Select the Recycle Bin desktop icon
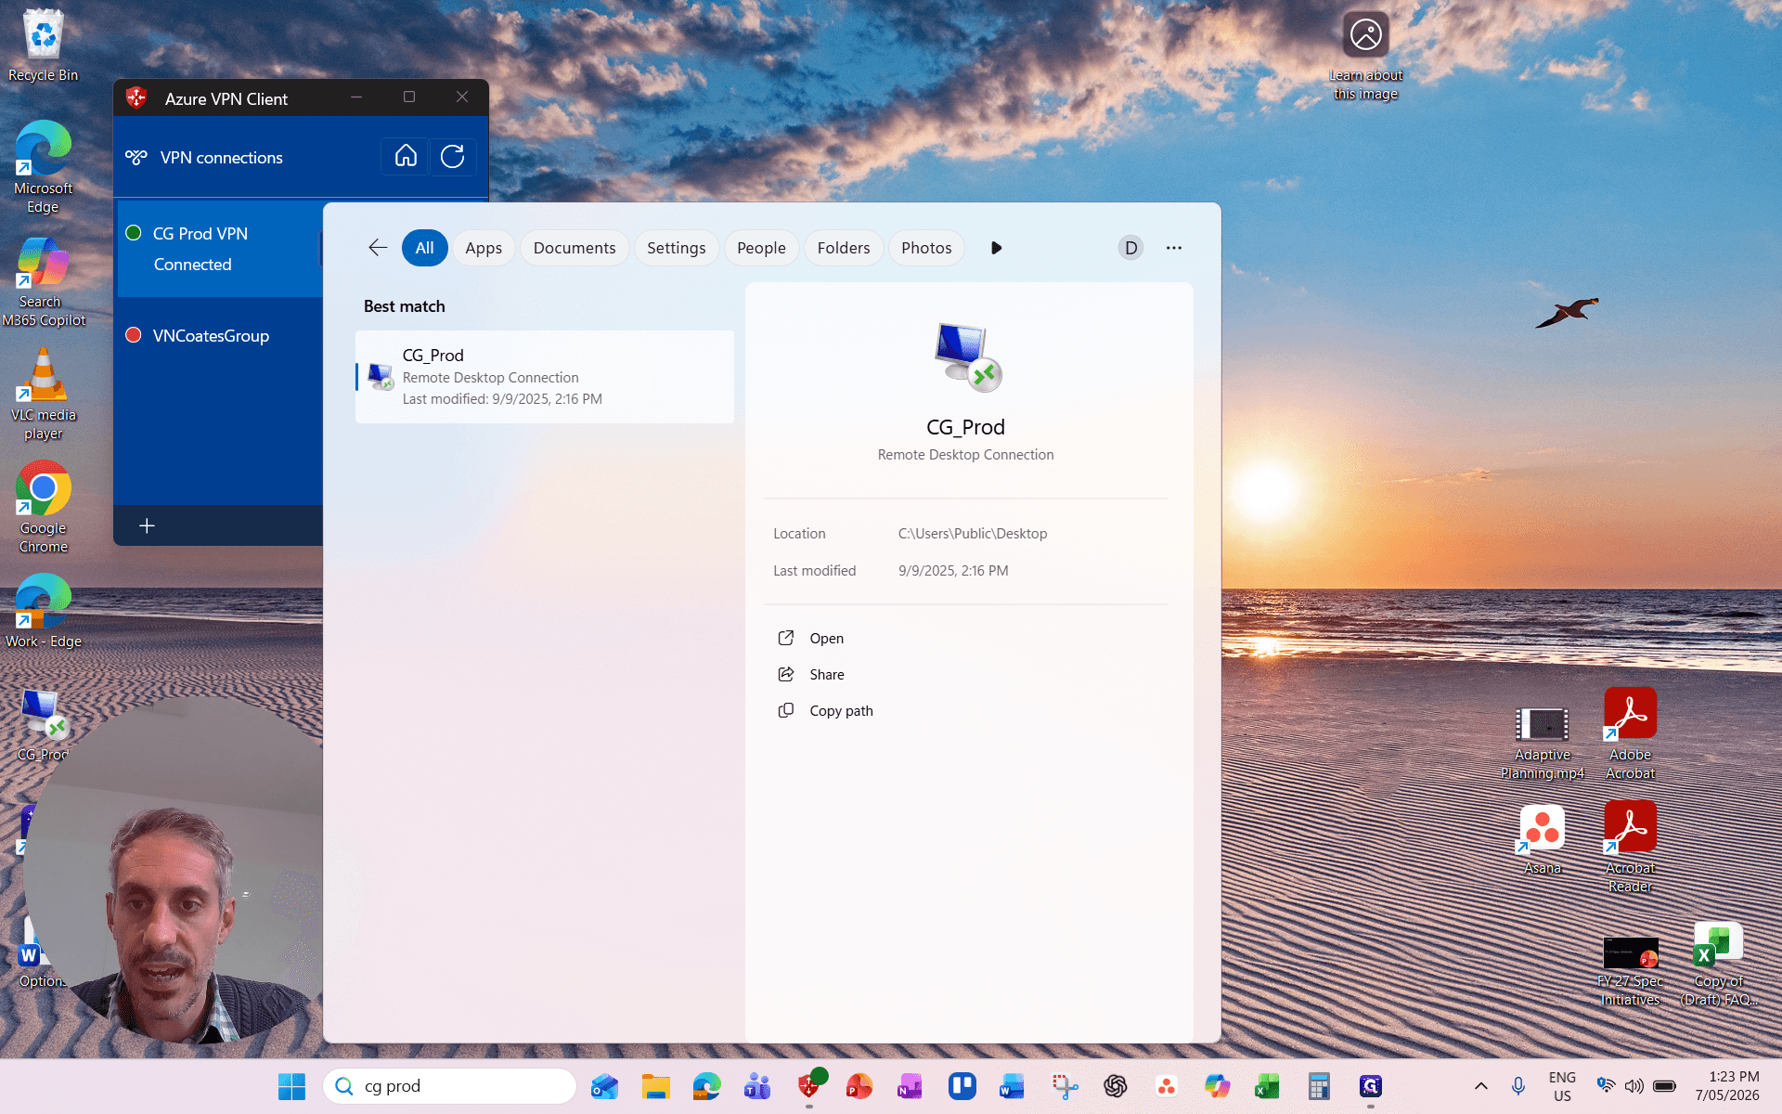Screen dimensions: 1782x1114 point(43,45)
